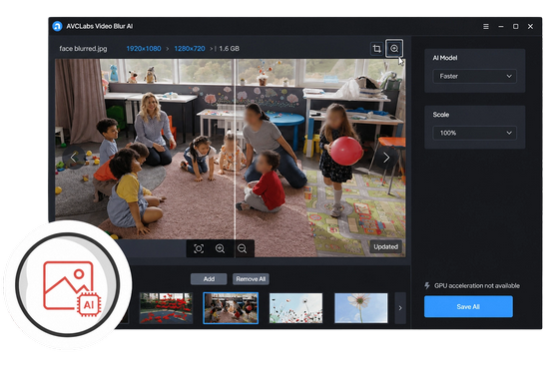The image size is (547, 372).
Task: Click the face blurred.jpg file name
Action: pos(83,49)
